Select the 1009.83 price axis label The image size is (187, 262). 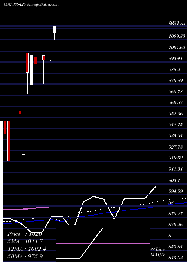point(177,36)
